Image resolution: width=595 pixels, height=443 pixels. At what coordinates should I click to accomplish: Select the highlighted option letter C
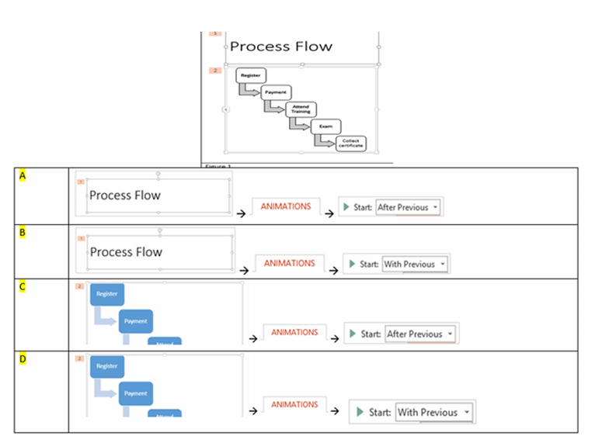coord(23,286)
